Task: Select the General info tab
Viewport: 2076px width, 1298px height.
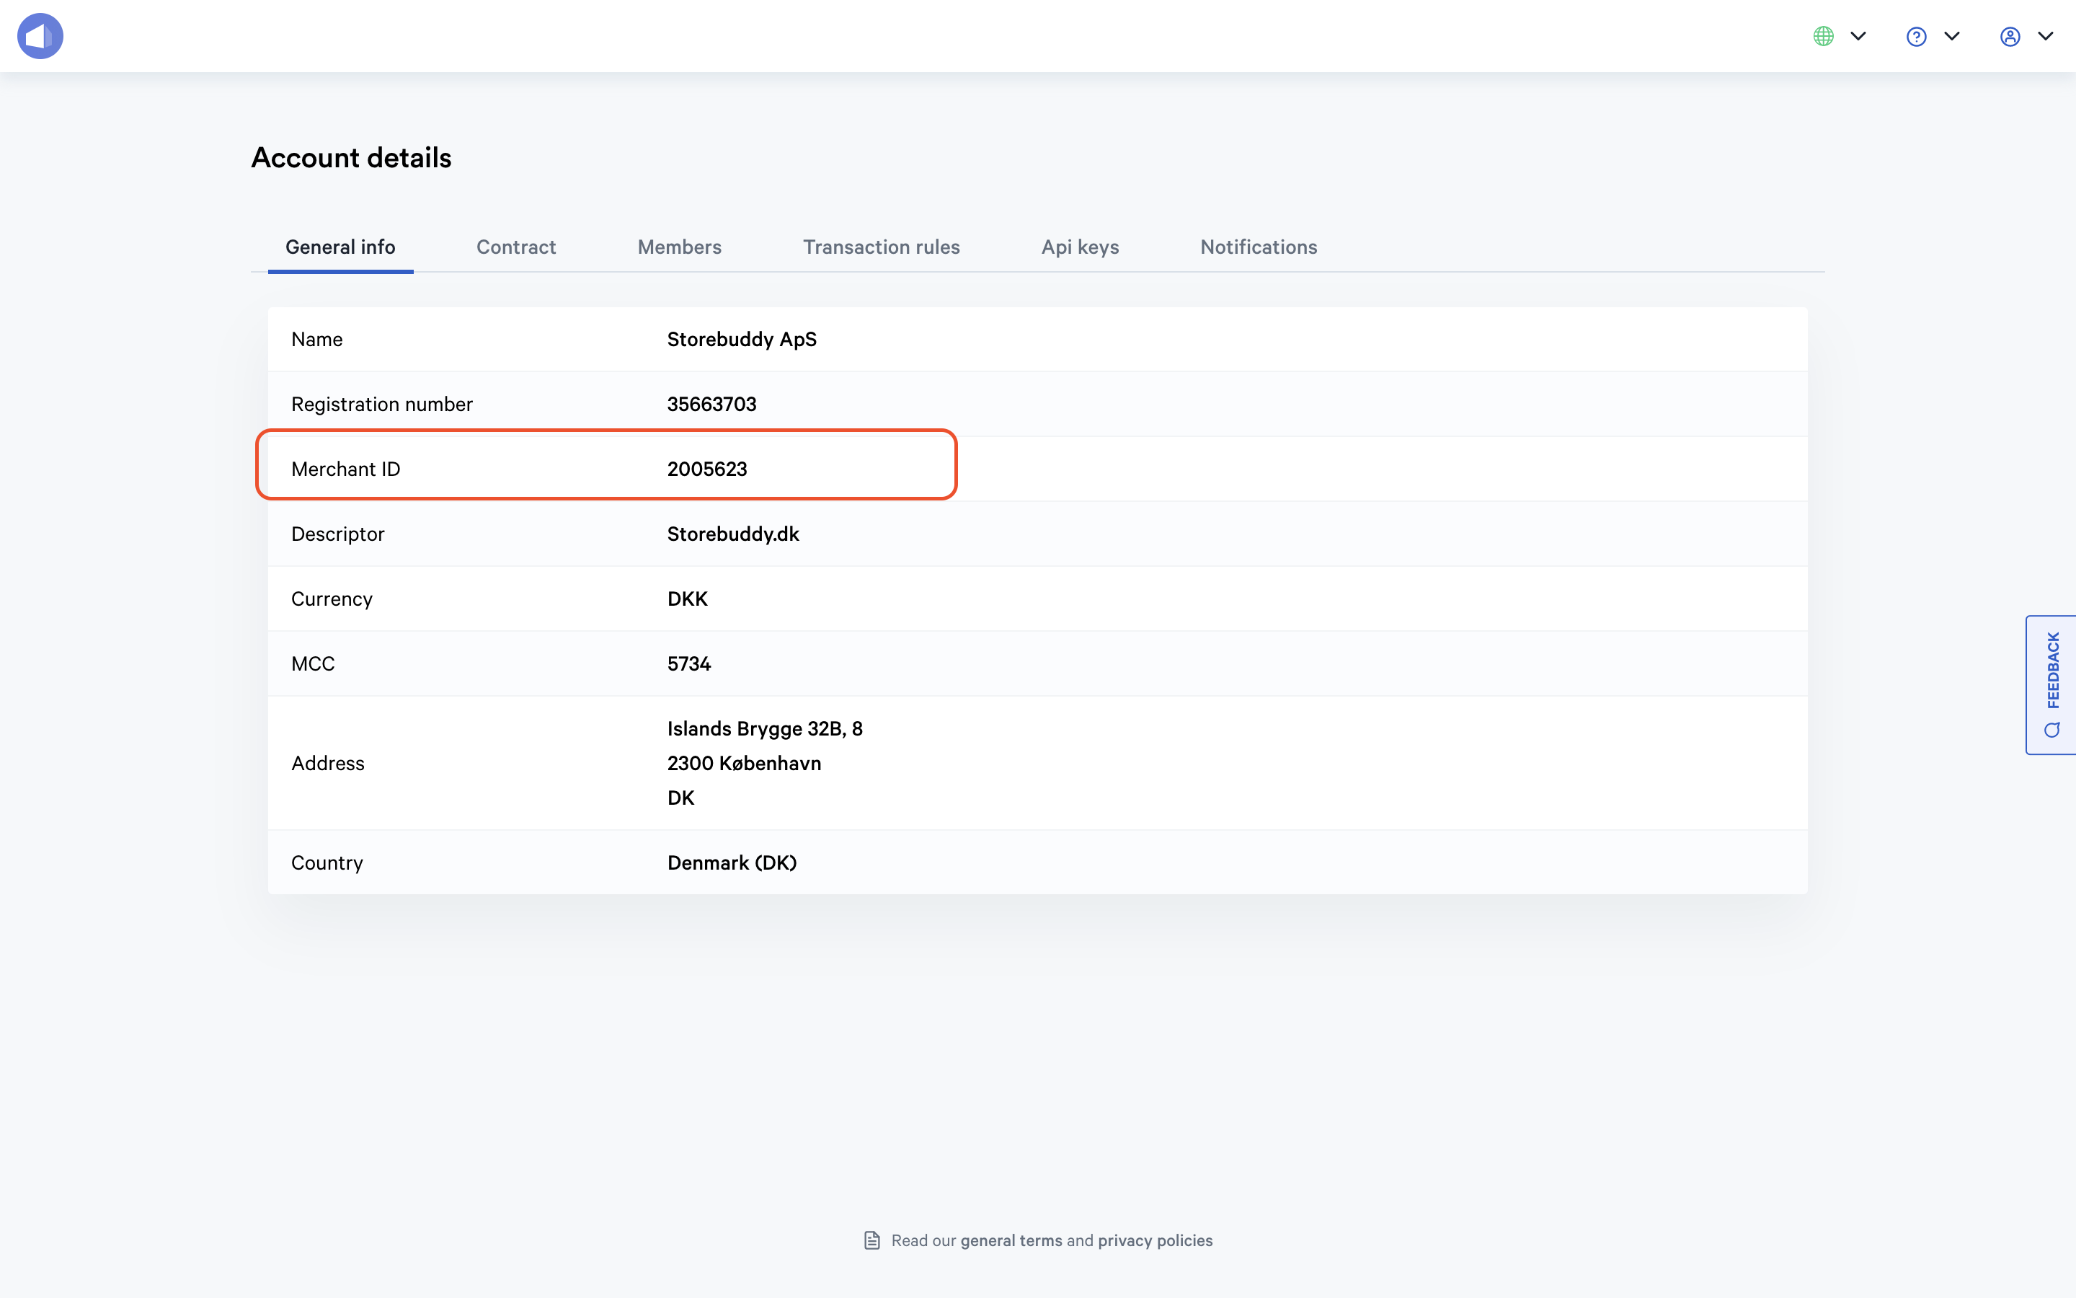Action: pos(340,247)
